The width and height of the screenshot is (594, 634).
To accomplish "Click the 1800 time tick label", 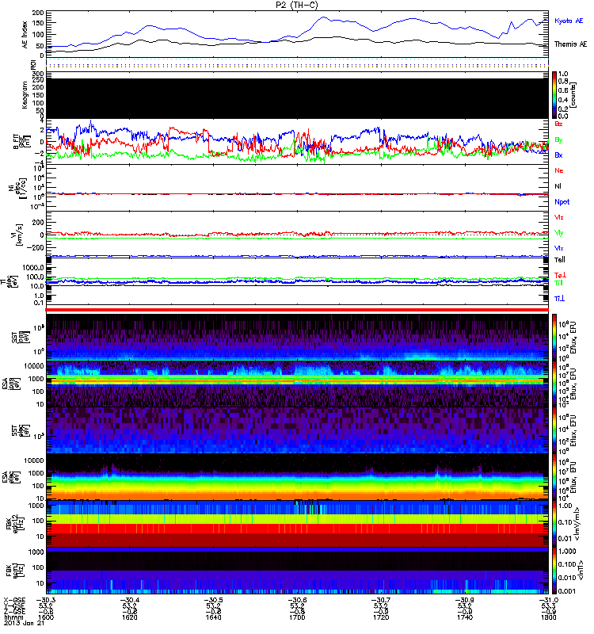I will click(548, 617).
